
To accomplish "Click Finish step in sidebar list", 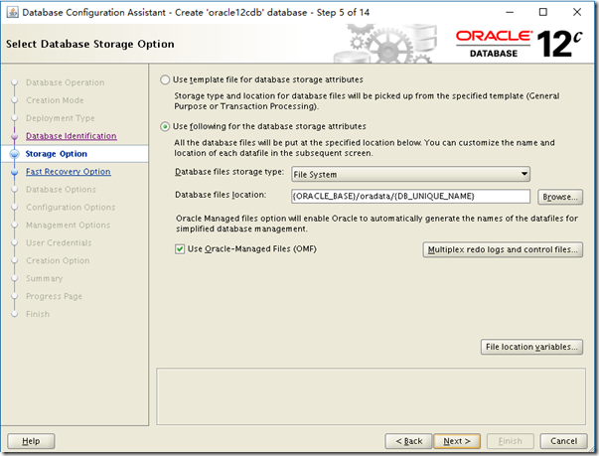I will click(38, 314).
